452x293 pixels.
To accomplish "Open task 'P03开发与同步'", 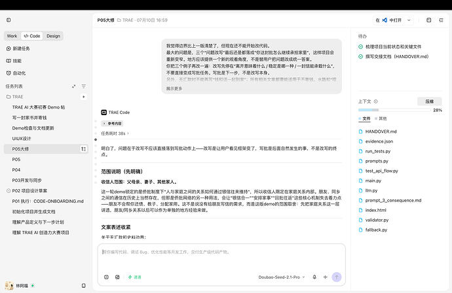I will click(x=27, y=180).
